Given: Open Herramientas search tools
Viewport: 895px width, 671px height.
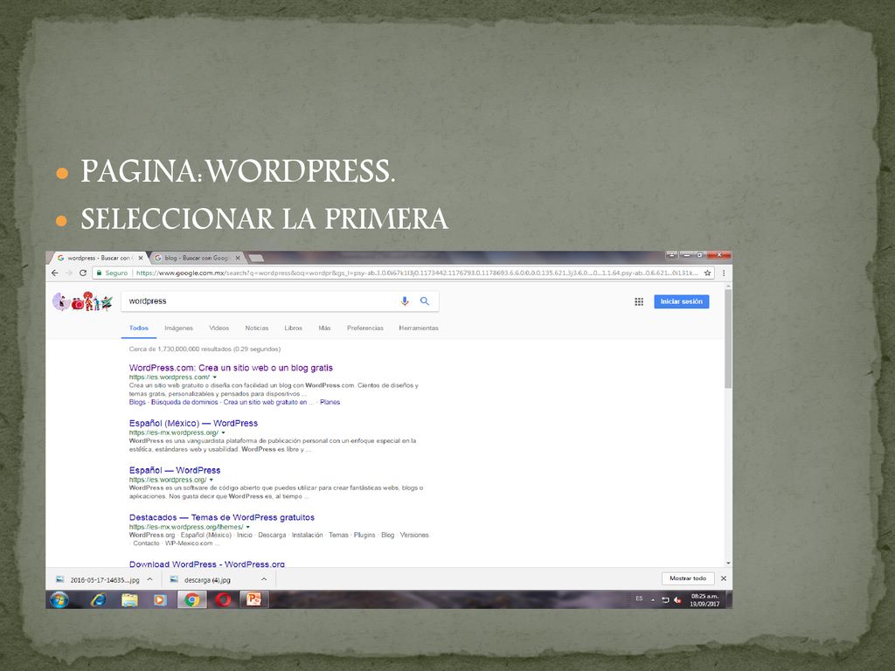Looking at the screenshot, I should click(x=419, y=329).
